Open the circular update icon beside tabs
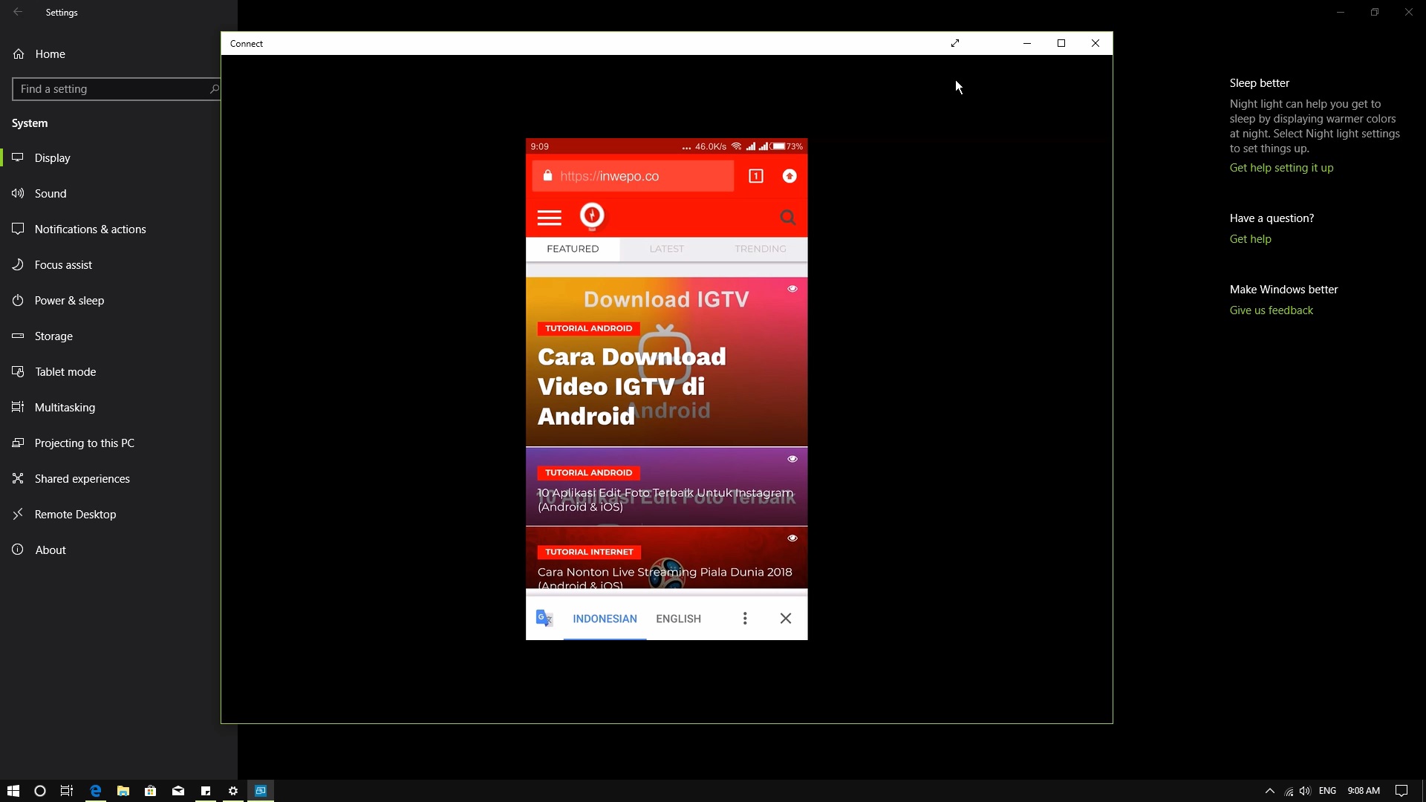This screenshot has height=802, width=1426. (789, 176)
